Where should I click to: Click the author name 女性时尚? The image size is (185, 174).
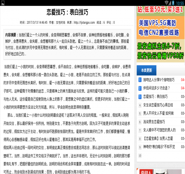point(60,22)
